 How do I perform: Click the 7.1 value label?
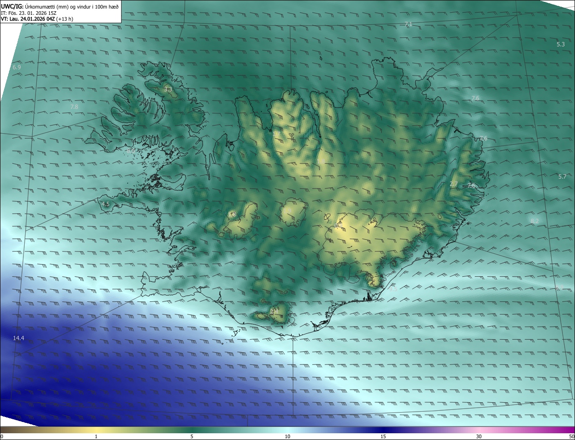point(408,24)
